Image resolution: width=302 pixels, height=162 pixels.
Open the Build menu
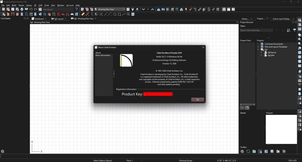click(14, 5)
